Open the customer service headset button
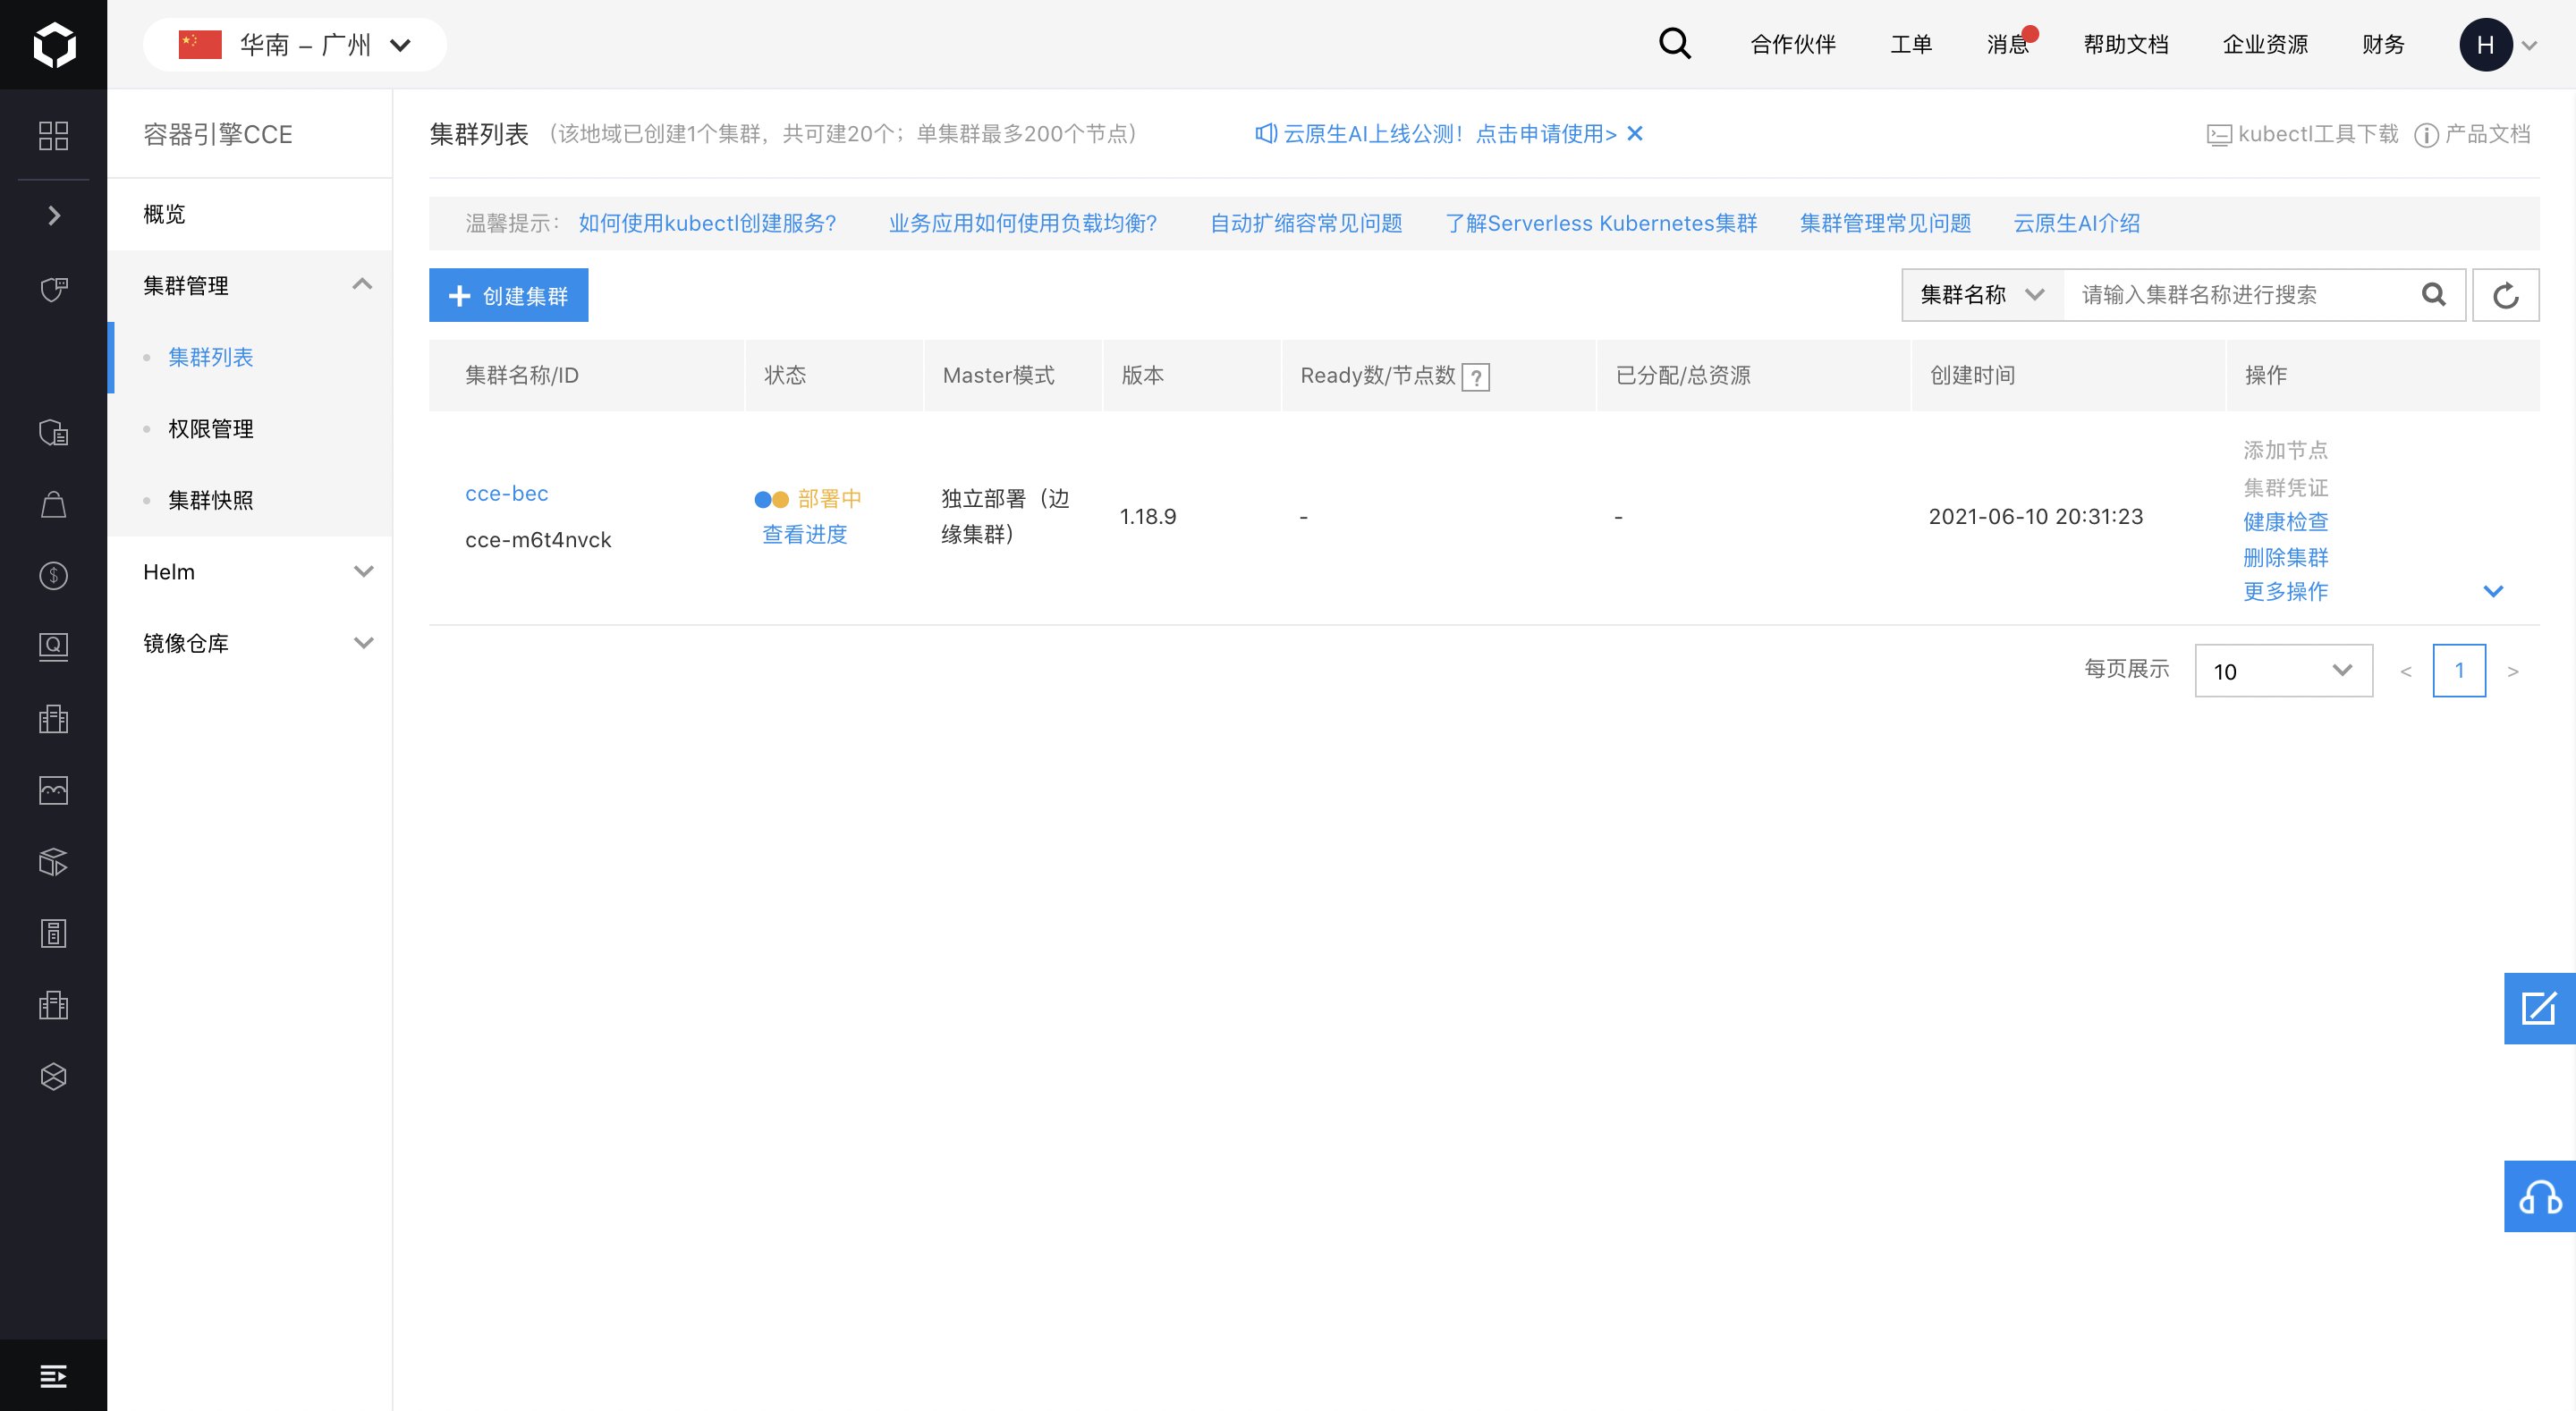Screen dimensions: 2576x1411 coord(2539,1196)
